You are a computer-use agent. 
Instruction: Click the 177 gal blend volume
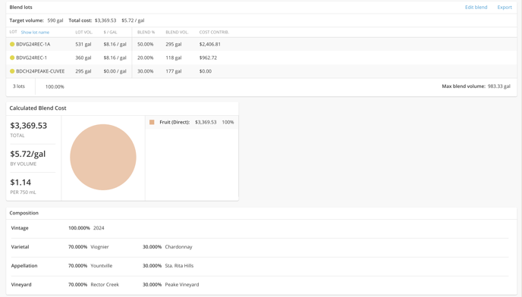coord(174,71)
